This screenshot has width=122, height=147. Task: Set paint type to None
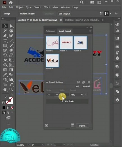pos(12,108)
